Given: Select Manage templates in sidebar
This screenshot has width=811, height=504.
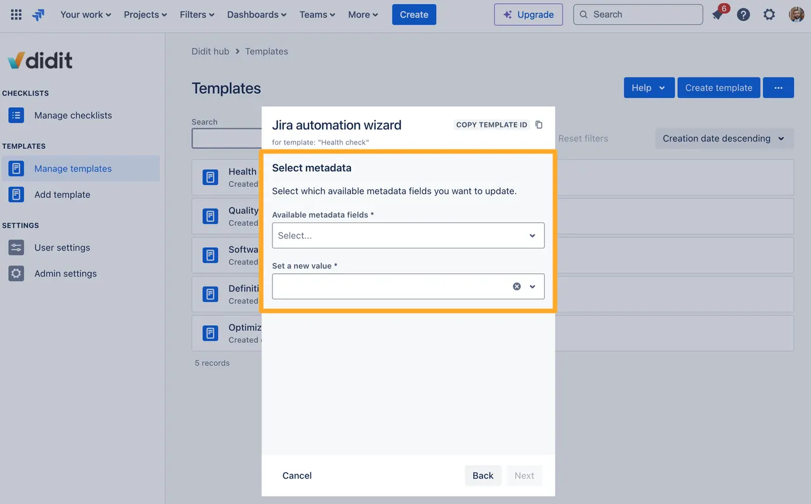Looking at the screenshot, I should tap(80, 169).
